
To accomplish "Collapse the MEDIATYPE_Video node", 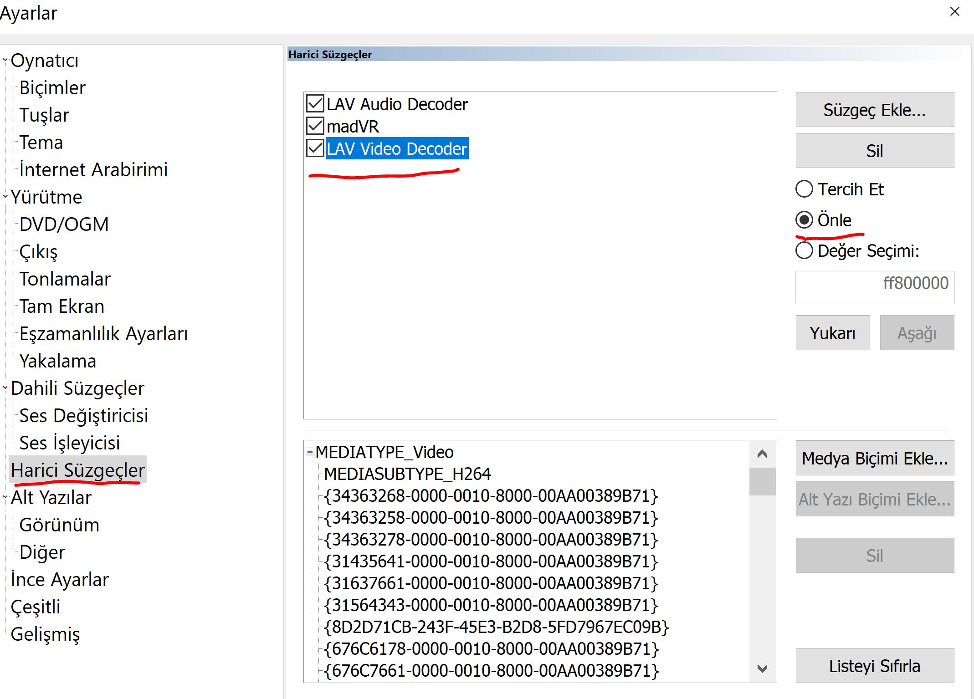I will coord(310,452).
